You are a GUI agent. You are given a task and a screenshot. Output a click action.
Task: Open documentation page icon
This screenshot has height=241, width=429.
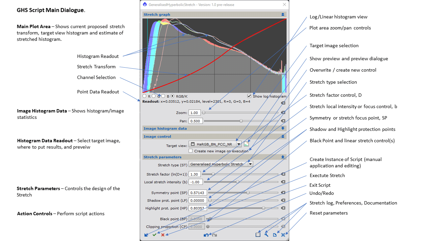275,235
